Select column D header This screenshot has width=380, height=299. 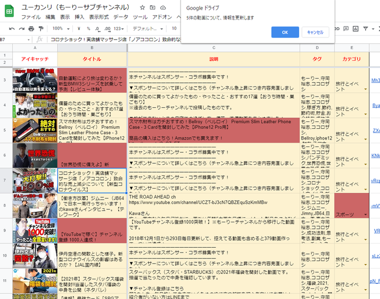tap(317, 48)
